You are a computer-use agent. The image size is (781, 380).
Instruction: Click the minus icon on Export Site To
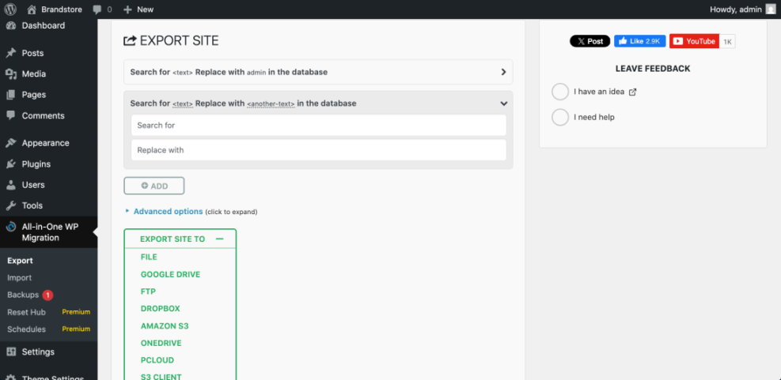220,239
